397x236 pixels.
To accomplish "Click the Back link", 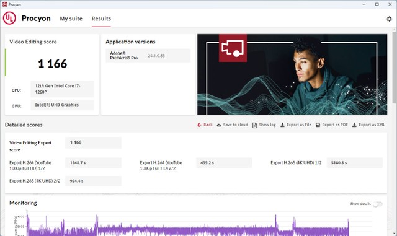I will (205, 125).
